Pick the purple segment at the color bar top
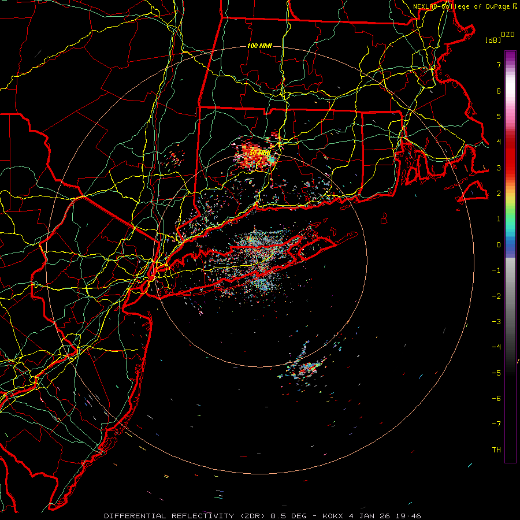This screenshot has height=520, width=520. [x=510, y=57]
